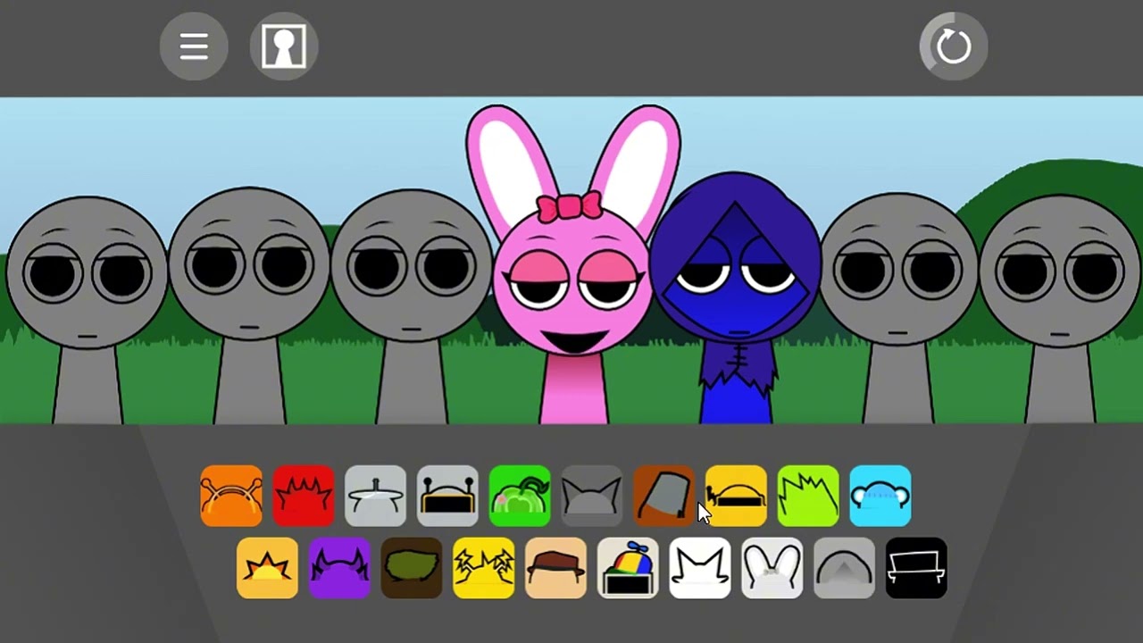Viewport: 1143px width, 643px height.
Task: Click the first gray character on left
Action: (87, 308)
